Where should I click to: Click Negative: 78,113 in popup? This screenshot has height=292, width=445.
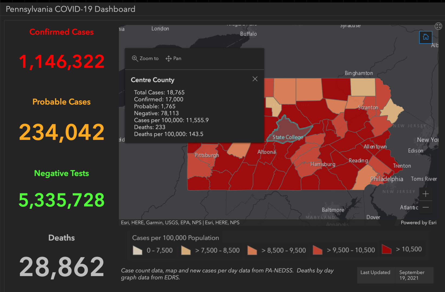point(156,113)
